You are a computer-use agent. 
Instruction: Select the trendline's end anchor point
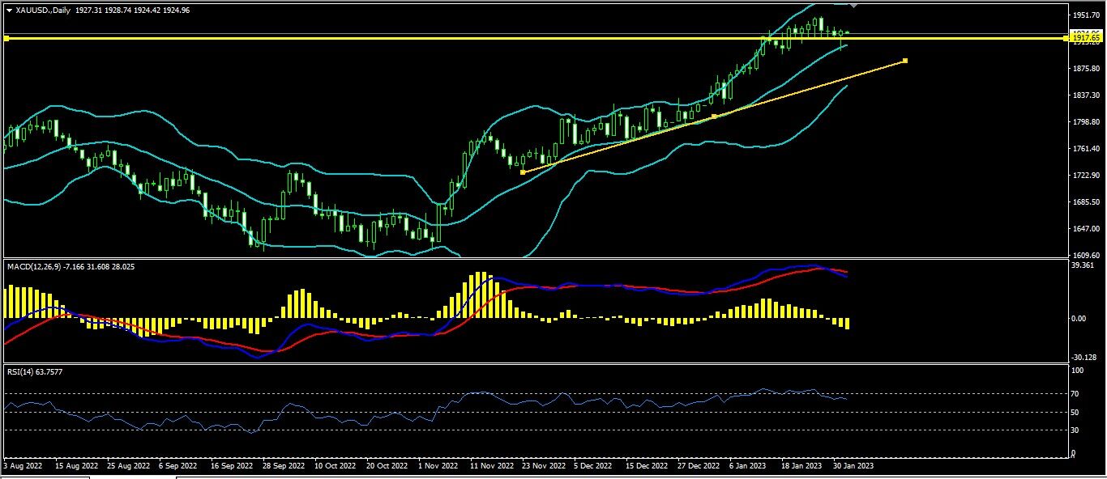point(904,61)
